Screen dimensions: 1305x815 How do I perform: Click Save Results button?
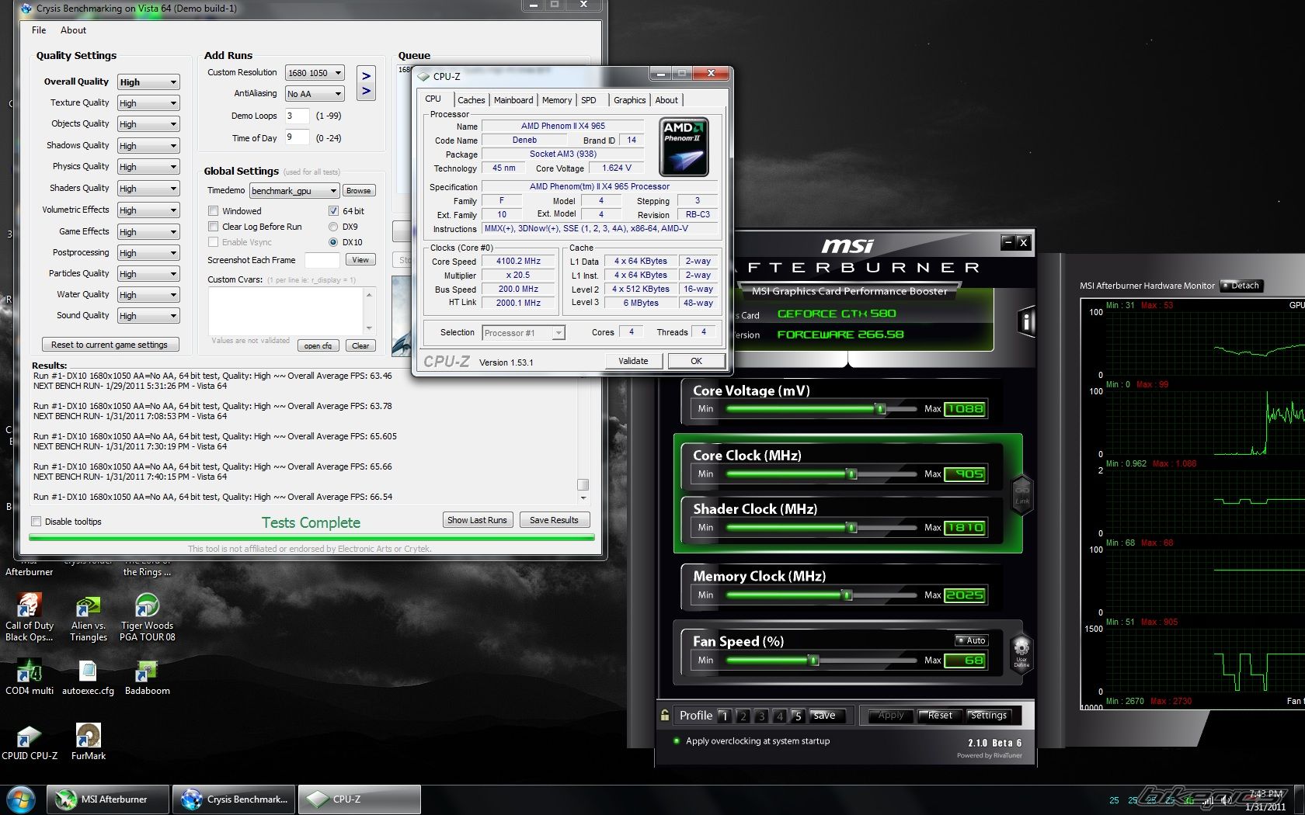tap(554, 520)
